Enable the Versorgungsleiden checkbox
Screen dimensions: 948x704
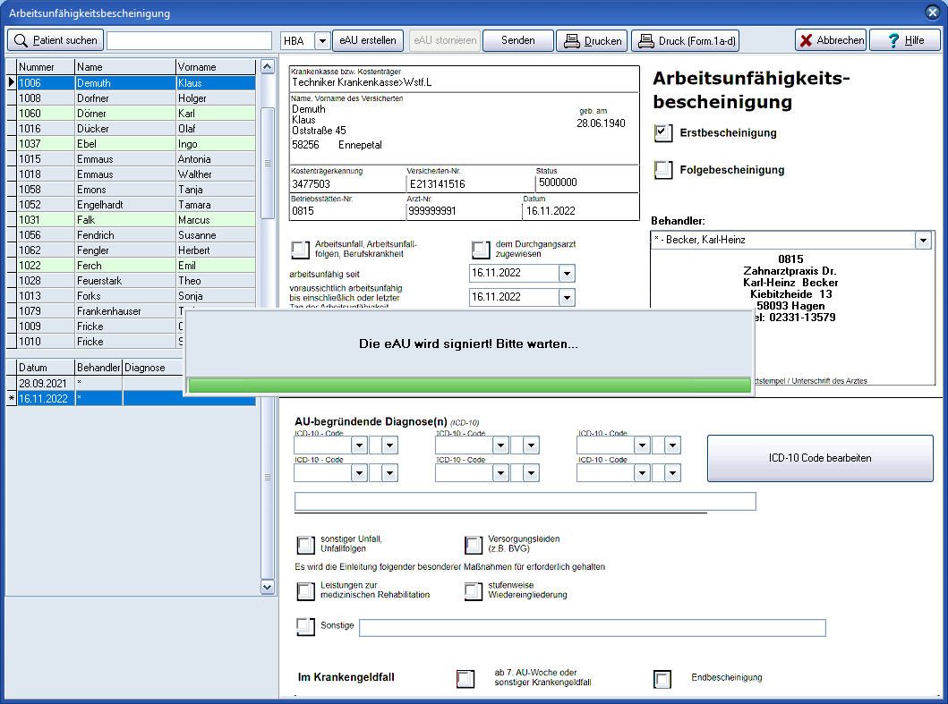tap(474, 545)
